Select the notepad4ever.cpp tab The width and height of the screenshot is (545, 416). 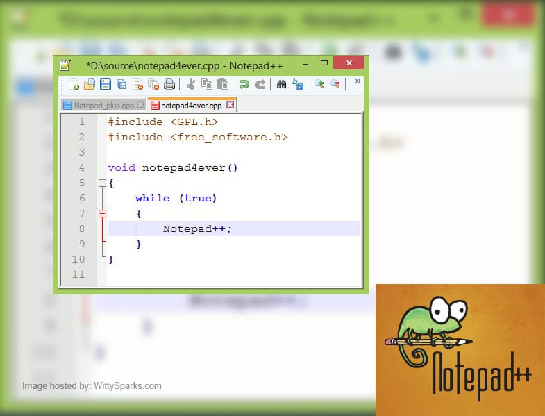tap(191, 106)
